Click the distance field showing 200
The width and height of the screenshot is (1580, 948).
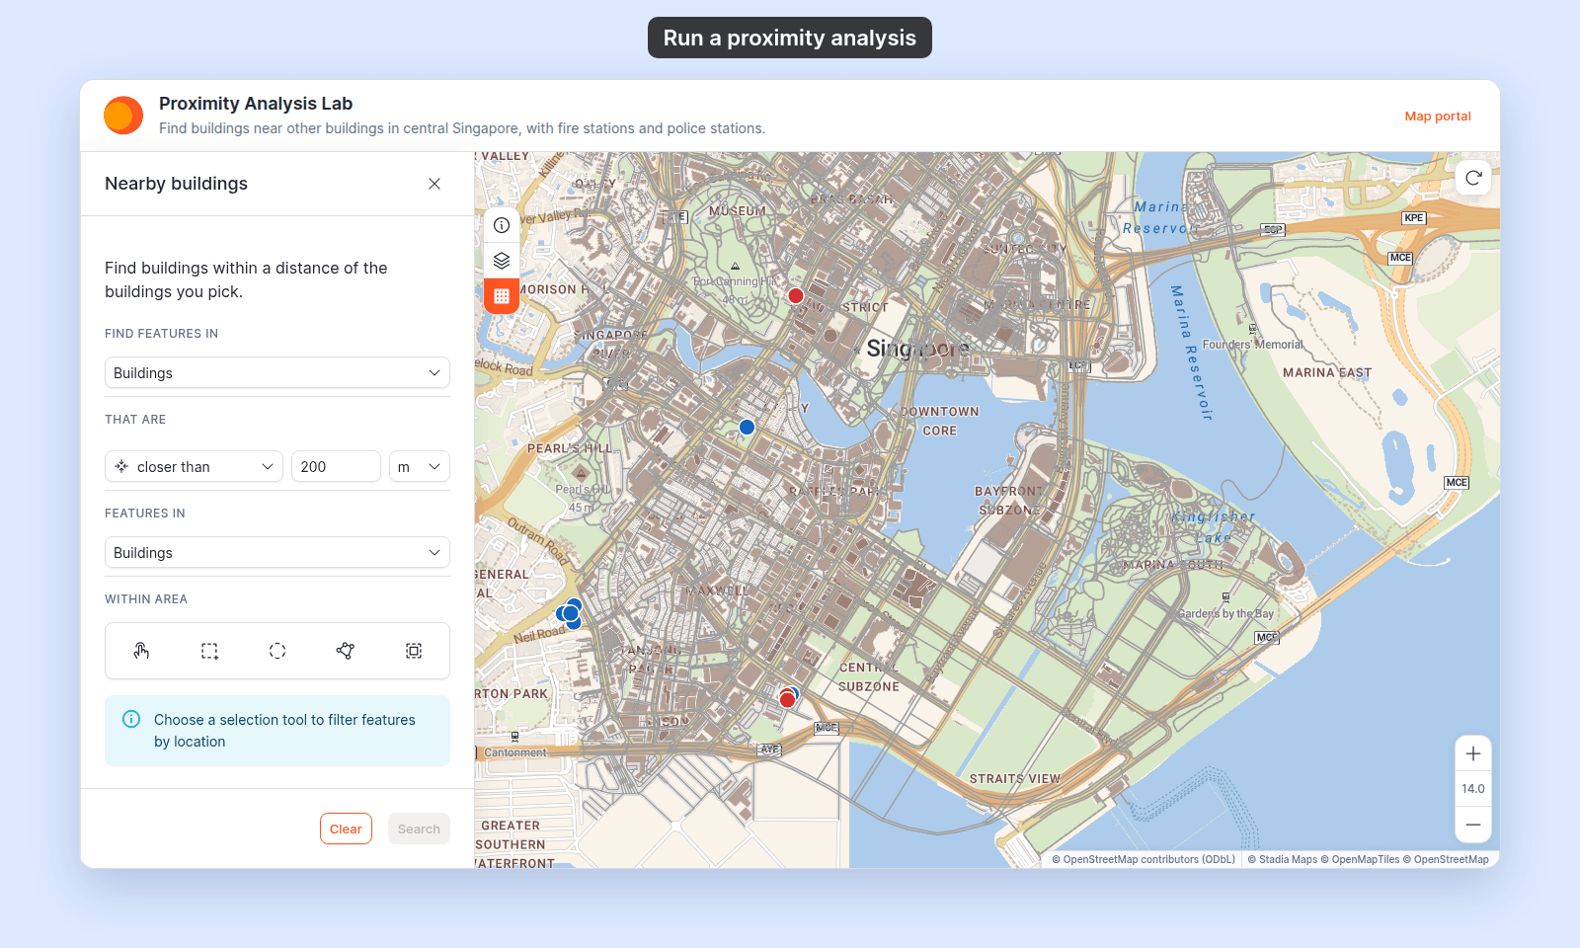coord(336,466)
